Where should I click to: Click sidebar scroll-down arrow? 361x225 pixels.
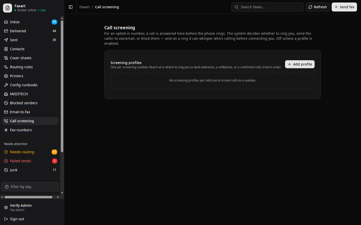(x=62, y=193)
